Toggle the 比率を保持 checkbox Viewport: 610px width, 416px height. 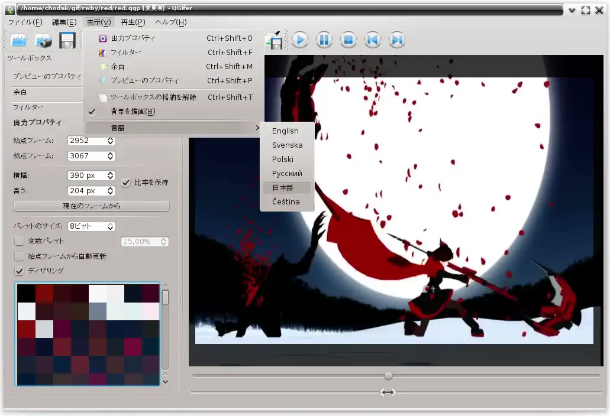[126, 183]
